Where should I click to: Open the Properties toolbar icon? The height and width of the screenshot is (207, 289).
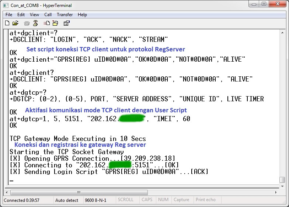[67, 23]
